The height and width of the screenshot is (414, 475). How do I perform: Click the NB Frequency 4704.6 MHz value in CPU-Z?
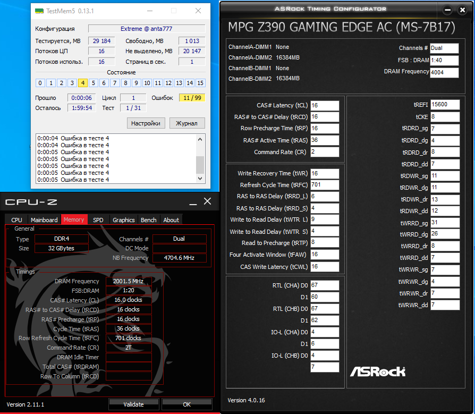tap(180, 258)
